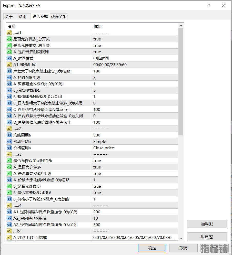Image resolution: width=232 pixels, height=255 pixels.
Task: Click the ? help button in title bar
Action: (209, 6)
